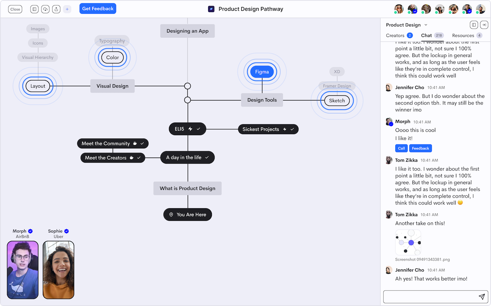Open the Screenshot 09491343381.png thumbnail

(x=408, y=243)
